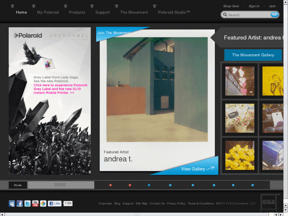Click the GO search button

tap(275, 14)
